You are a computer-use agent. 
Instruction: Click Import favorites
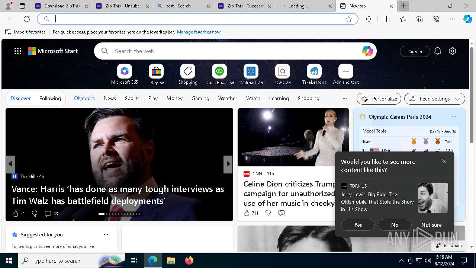tap(25, 32)
